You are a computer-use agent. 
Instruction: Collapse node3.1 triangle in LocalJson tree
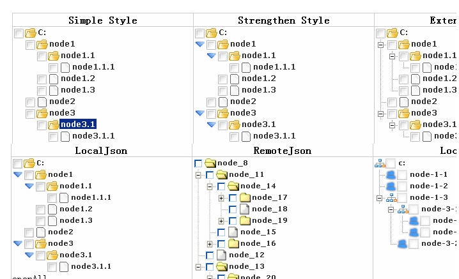(x=29, y=255)
